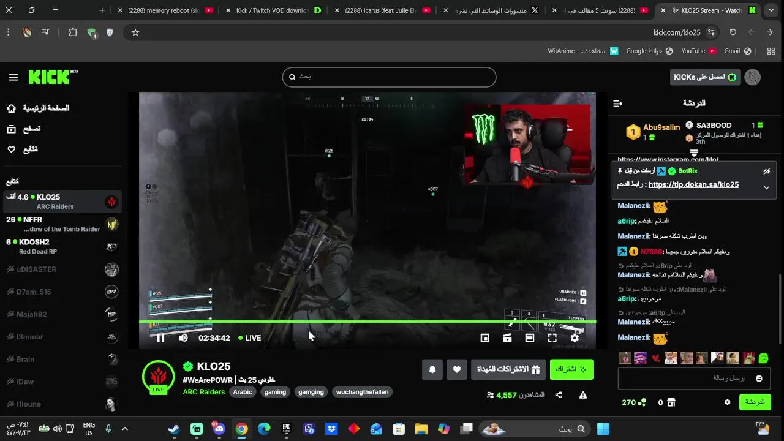Open offline channel Brain
This screenshot has height=441, width=784.
61,359
